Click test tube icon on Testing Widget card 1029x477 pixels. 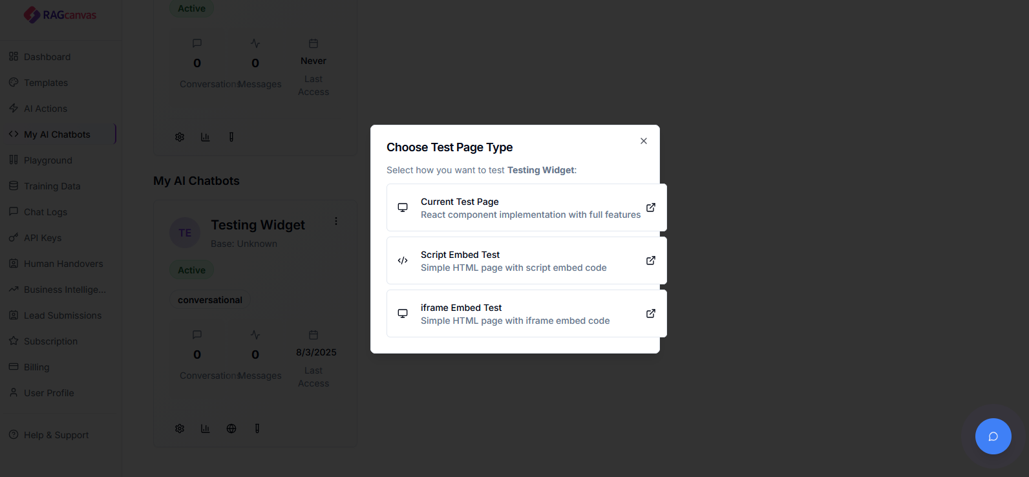click(257, 429)
